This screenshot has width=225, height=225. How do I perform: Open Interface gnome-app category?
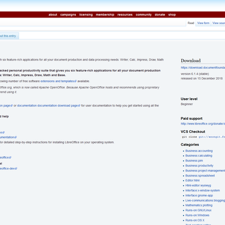(x=199, y=195)
